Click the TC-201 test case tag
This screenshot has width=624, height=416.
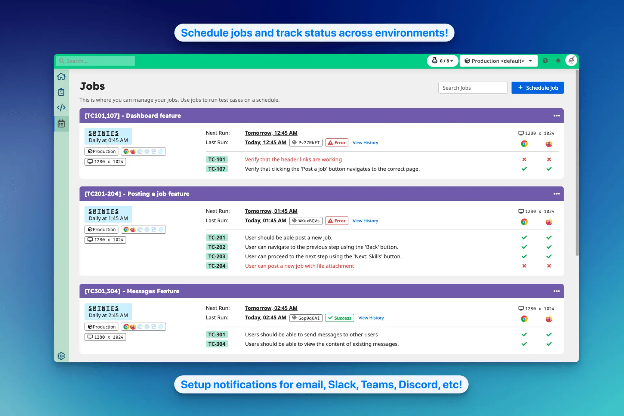(217, 238)
